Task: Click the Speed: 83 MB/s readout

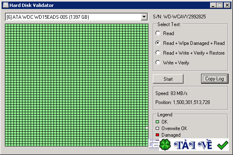Action: pyautogui.click(x=171, y=93)
